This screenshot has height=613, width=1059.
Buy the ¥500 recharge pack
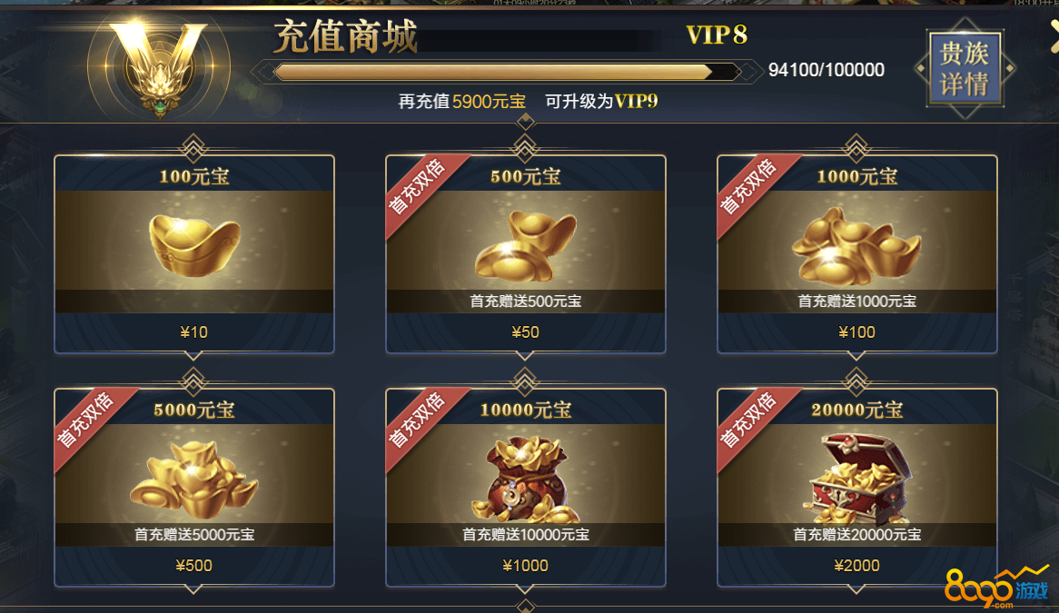[194, 566]
